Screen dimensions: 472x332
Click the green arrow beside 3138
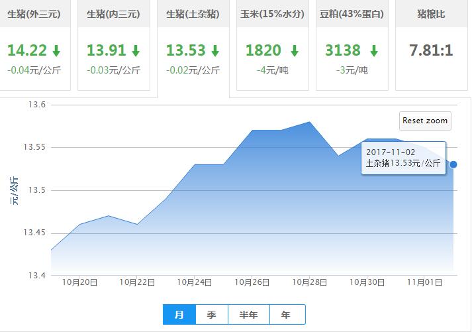(x=374, y=50)
